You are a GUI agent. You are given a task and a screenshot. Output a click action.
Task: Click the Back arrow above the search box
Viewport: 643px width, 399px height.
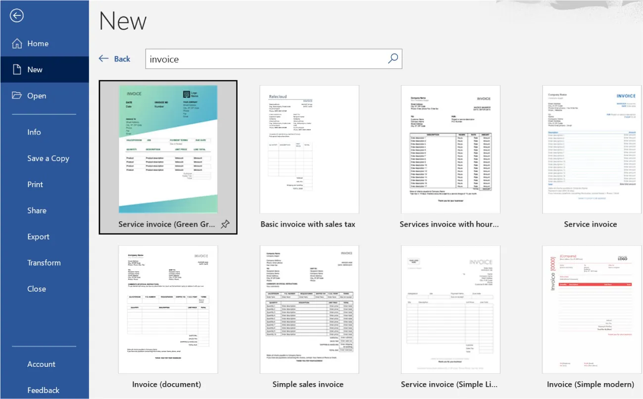(114, 58)
